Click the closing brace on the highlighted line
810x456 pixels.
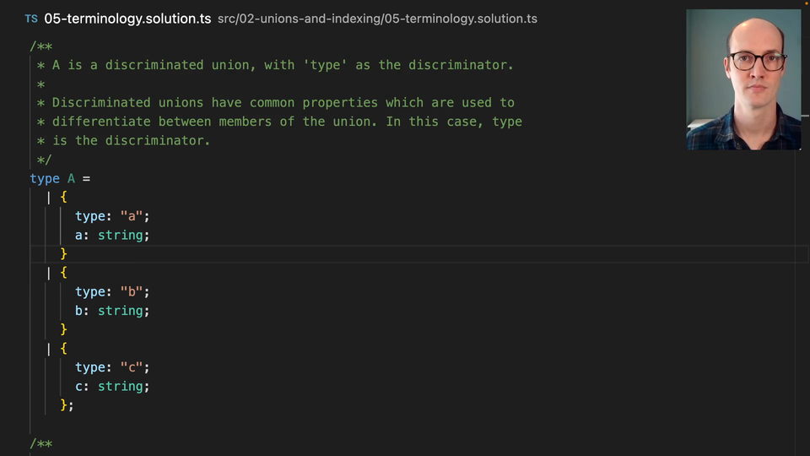[x=64, y=253]
